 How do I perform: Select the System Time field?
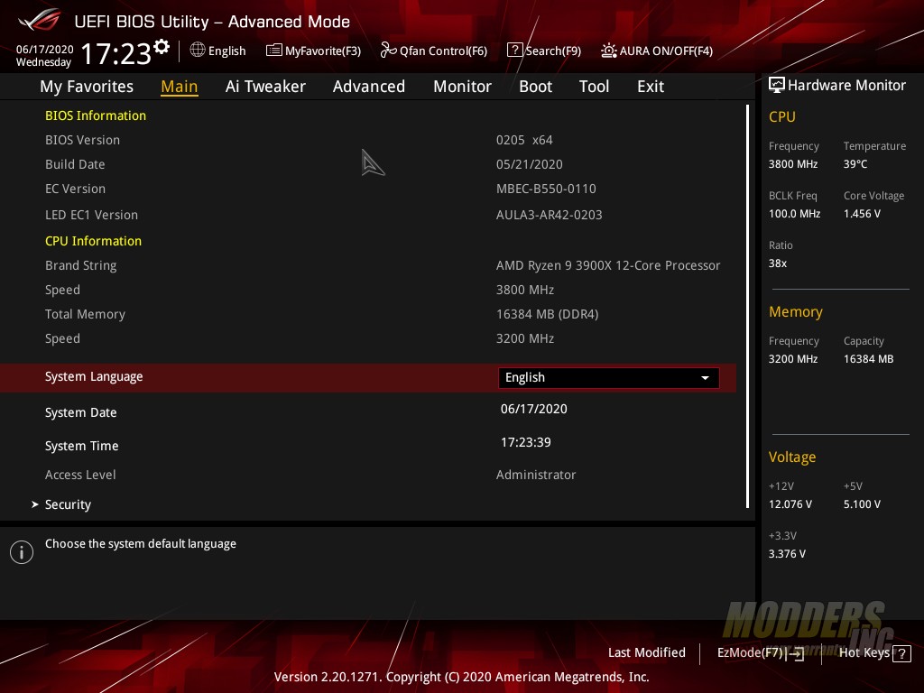point(534,442)
